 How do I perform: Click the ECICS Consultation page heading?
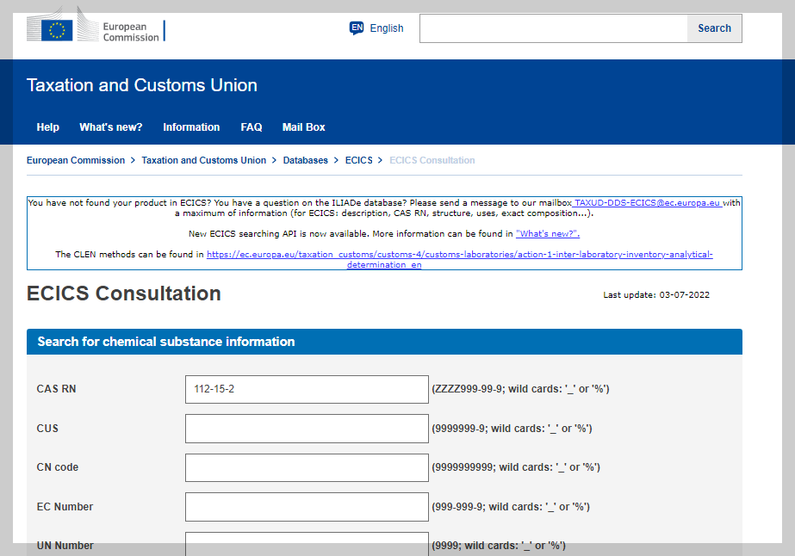pyautogui.click(x=124, y=293)
